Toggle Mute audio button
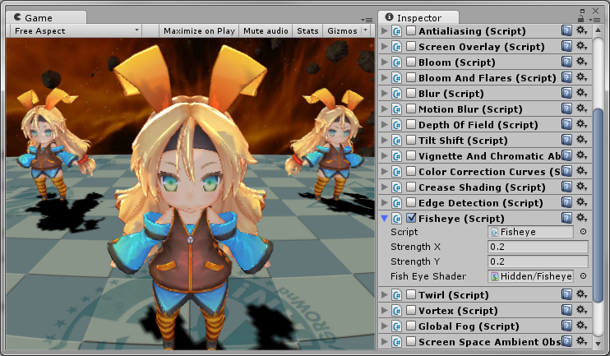The height and width of the screenshot is (356, 610). pos(266,30)
